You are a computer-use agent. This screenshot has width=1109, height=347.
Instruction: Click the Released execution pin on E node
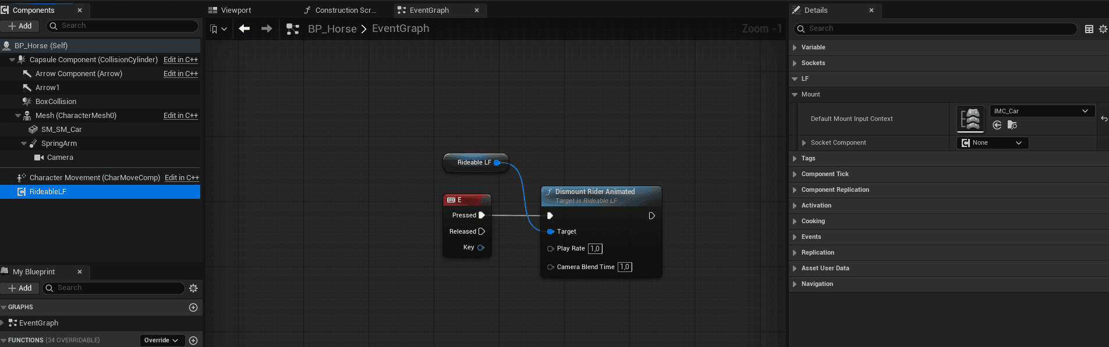[481, 231]
